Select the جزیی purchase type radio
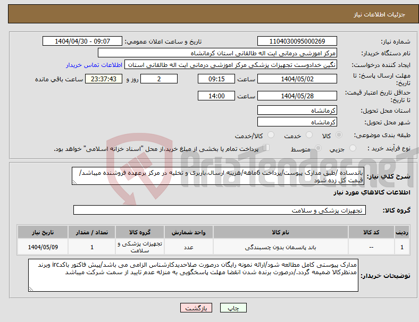419x322 pixels. pyautogui.click(x=353, y=148)
